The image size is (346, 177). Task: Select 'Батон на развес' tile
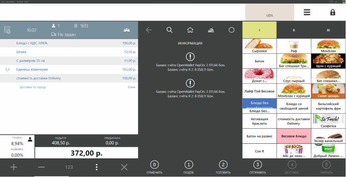coord(259,136)
